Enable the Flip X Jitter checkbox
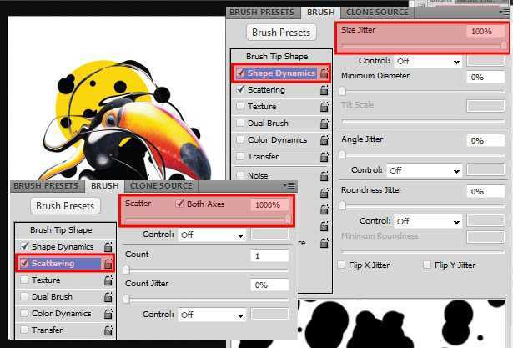 pos(341,265)
